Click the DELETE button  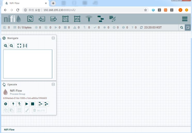pos(39,110)
